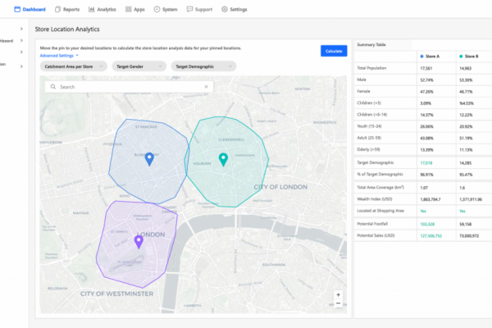
Task: Click the magnifier icon in map search
Action: [52, 86]
